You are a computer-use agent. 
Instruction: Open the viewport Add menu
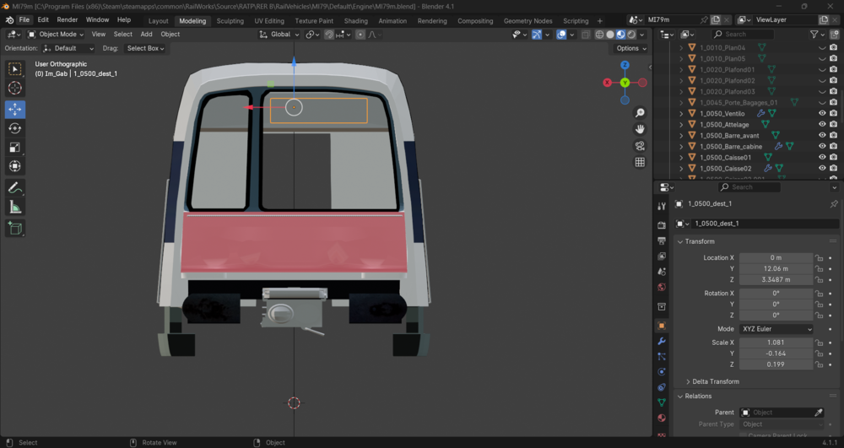[x=146, y=35]
